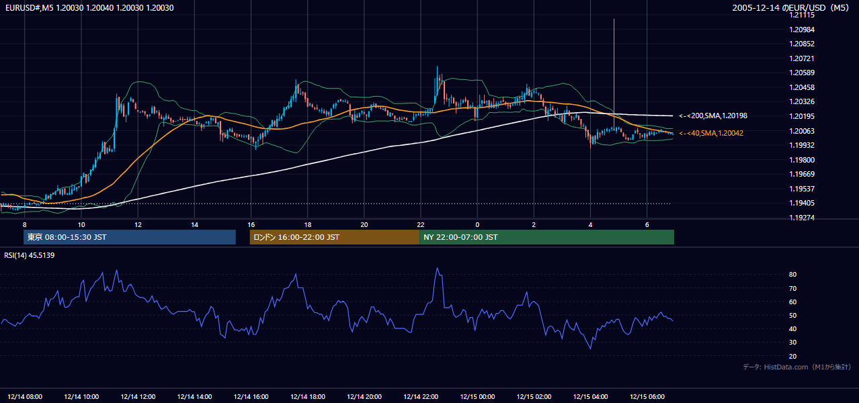Click the '12/14 22:00' time axis label
This screenshot has width=859, height=403.
(421, 397)
